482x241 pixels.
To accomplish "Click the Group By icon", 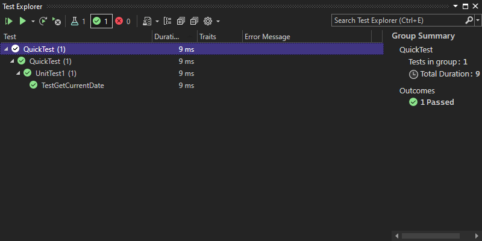I will [167, 21].
